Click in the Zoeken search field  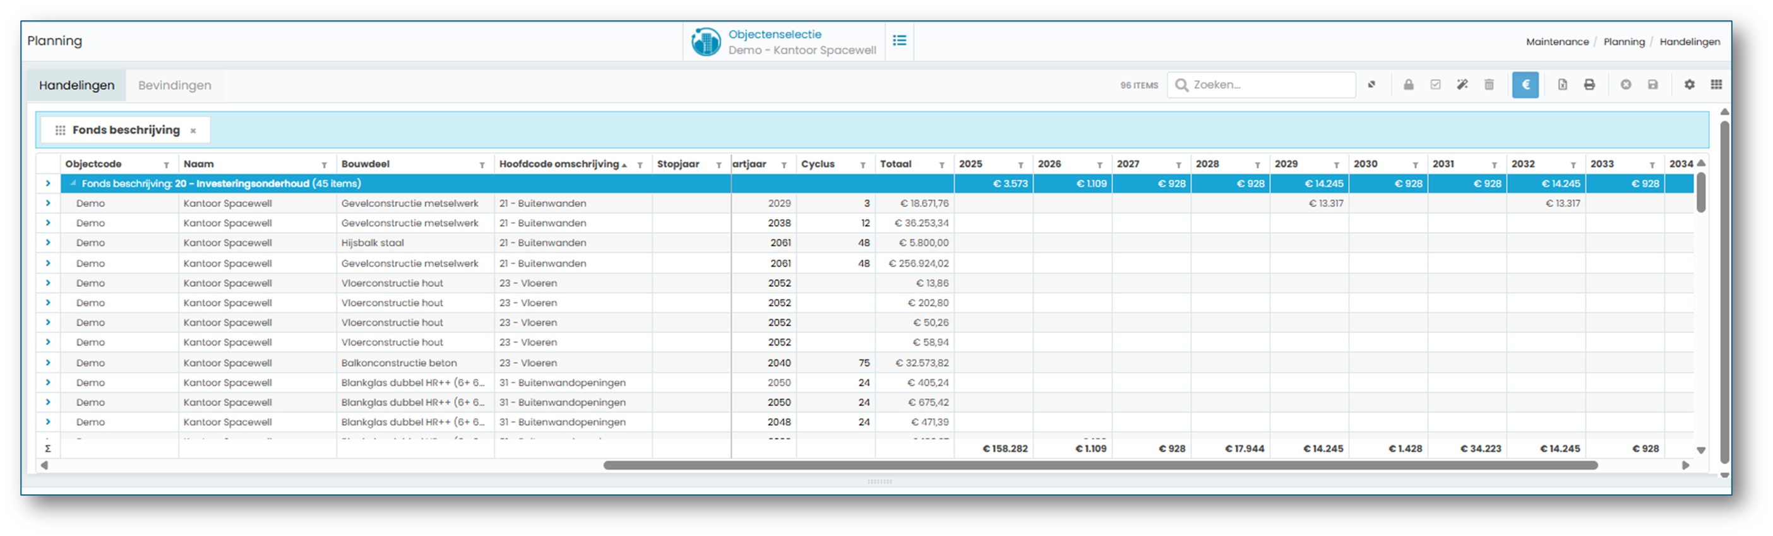pos(1261,84)
